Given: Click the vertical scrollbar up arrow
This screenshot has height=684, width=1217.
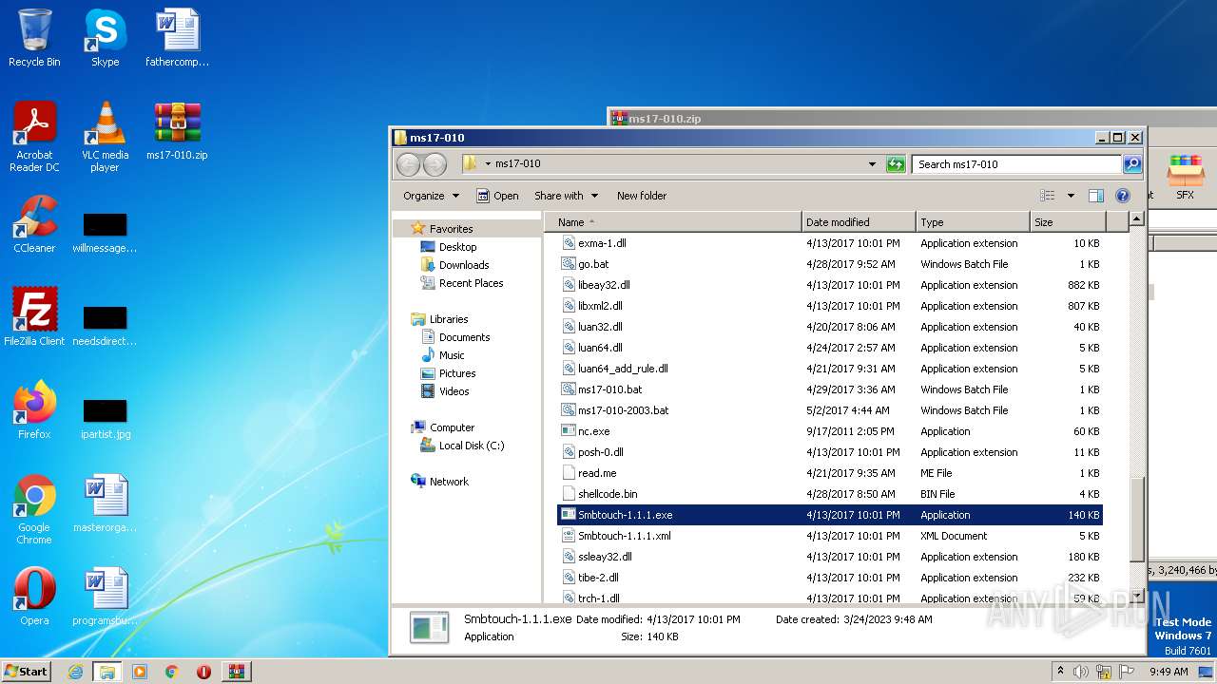Looking at the screenshot, I should [1135, 219].
